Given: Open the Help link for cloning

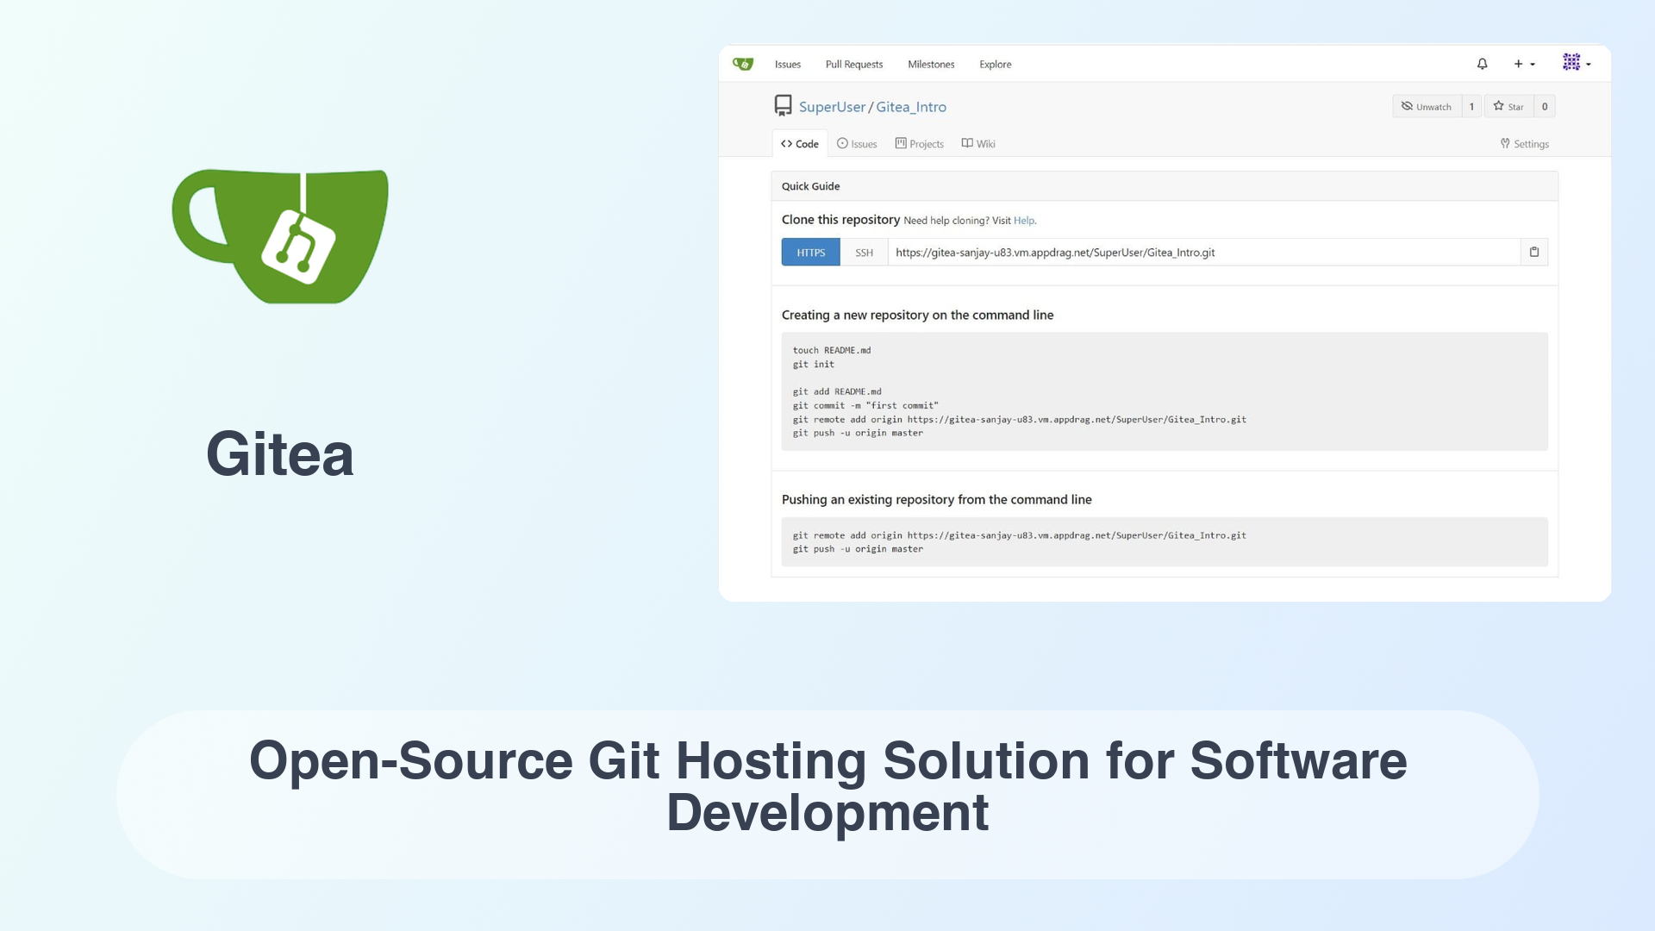Looking at the screenshot, I should click(1023, 221).
